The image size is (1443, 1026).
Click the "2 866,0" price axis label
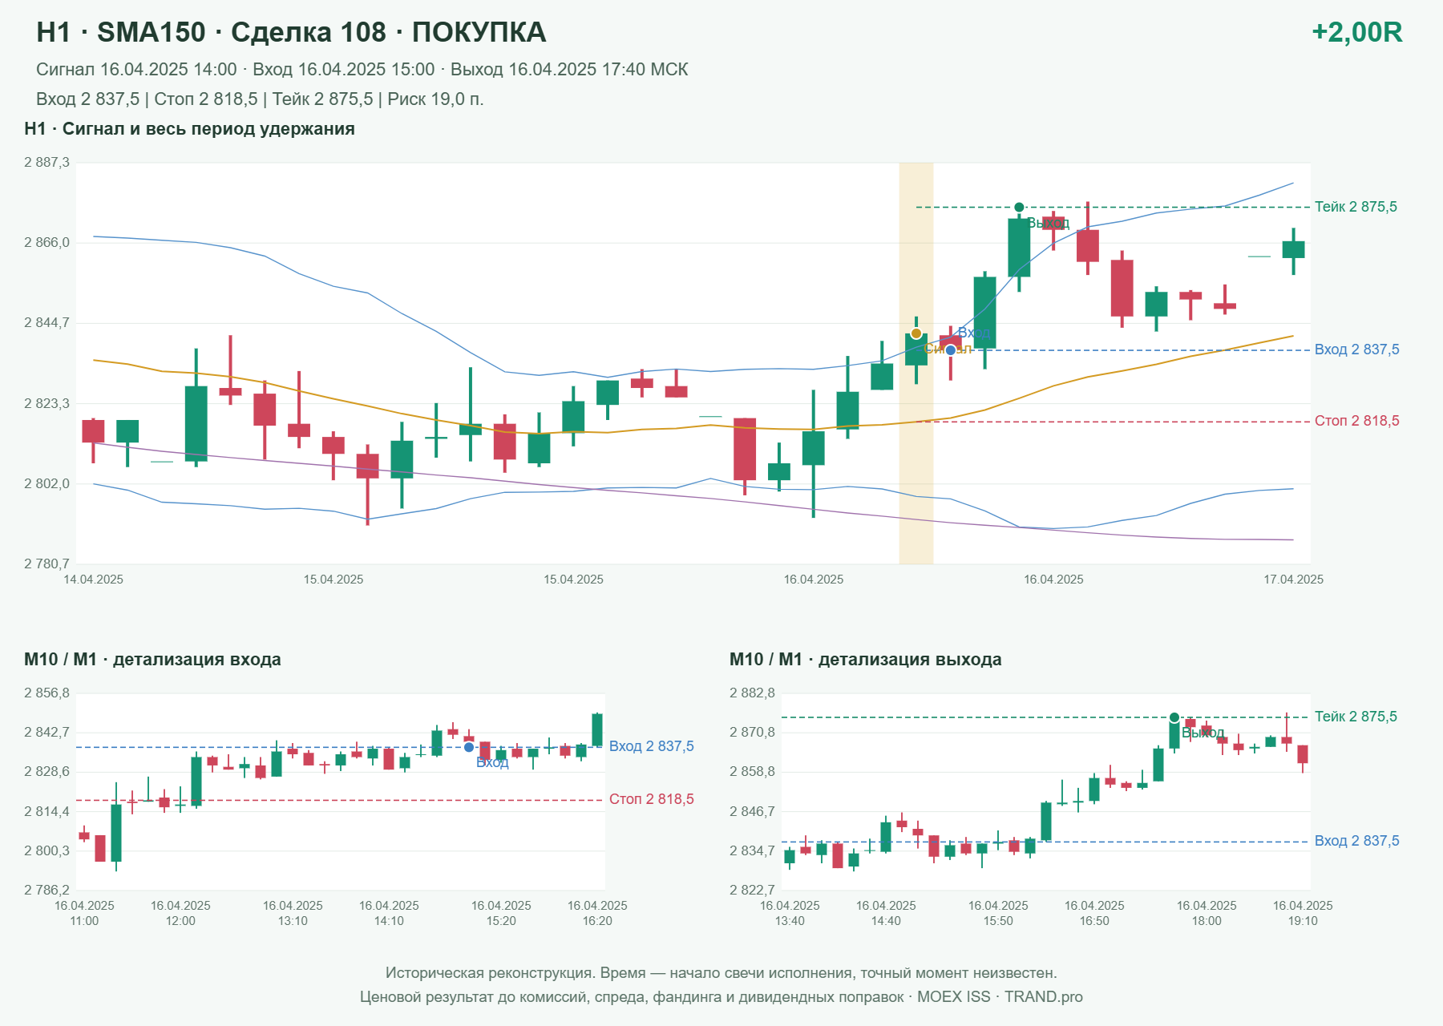pos(46,243)
